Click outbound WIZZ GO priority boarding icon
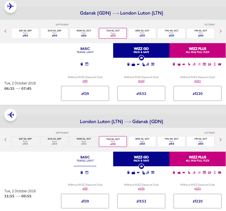The image size is (226, 211). 147,64
